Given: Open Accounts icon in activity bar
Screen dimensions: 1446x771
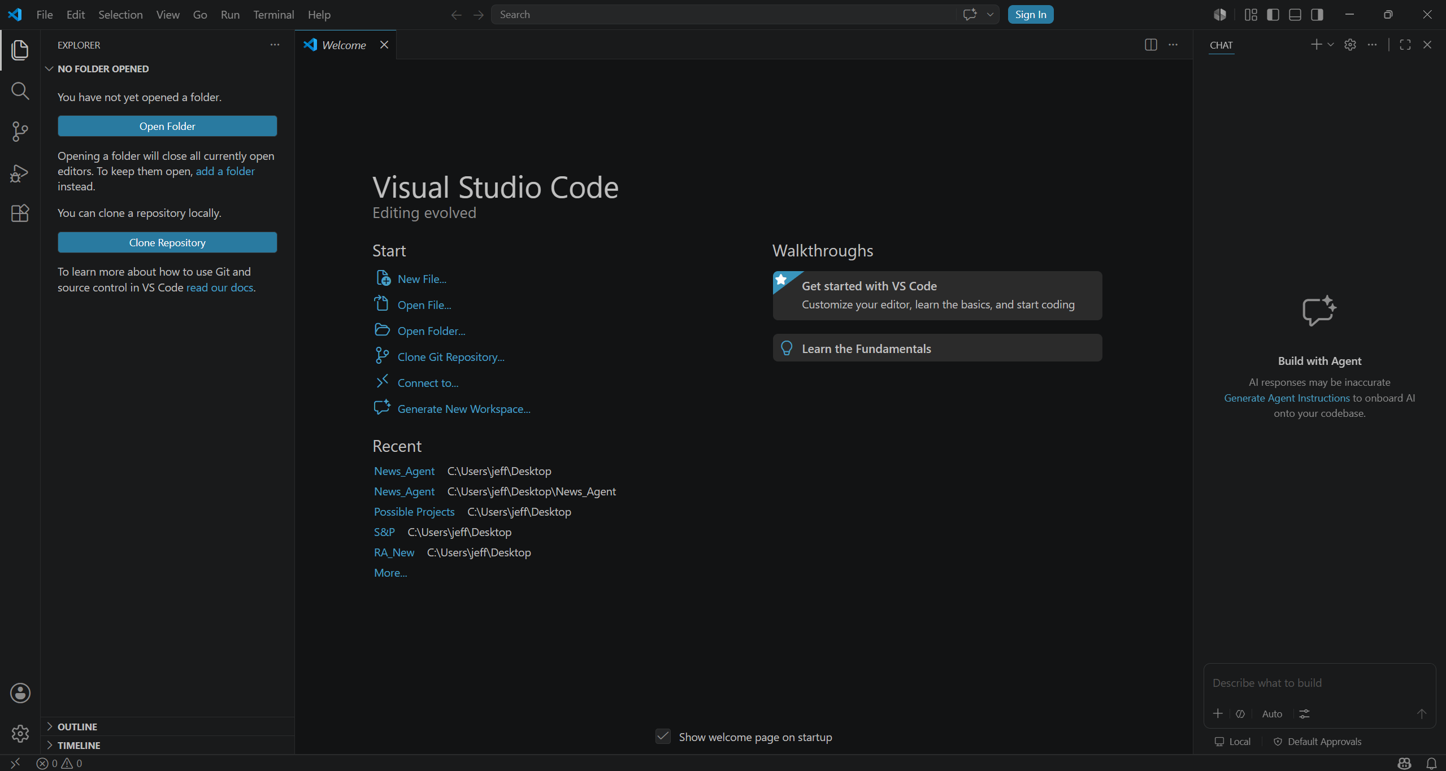Looking at the screenshot, I should coord(20,692).
